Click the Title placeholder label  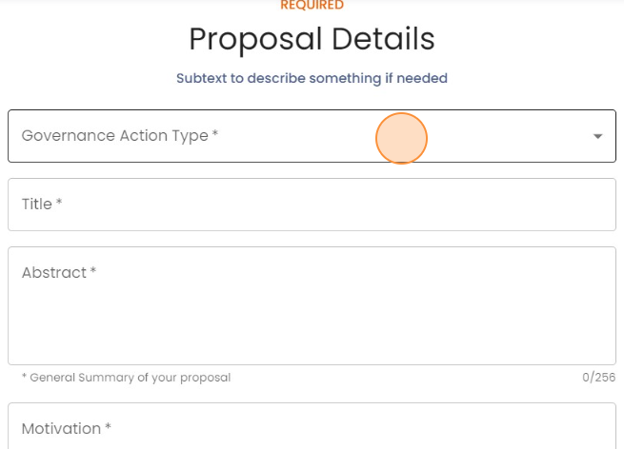coord(36,204)
